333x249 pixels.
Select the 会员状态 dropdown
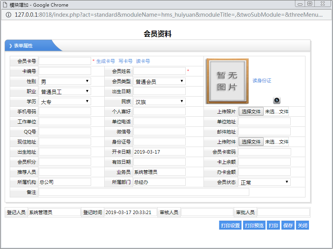click(x=264, y=182)
